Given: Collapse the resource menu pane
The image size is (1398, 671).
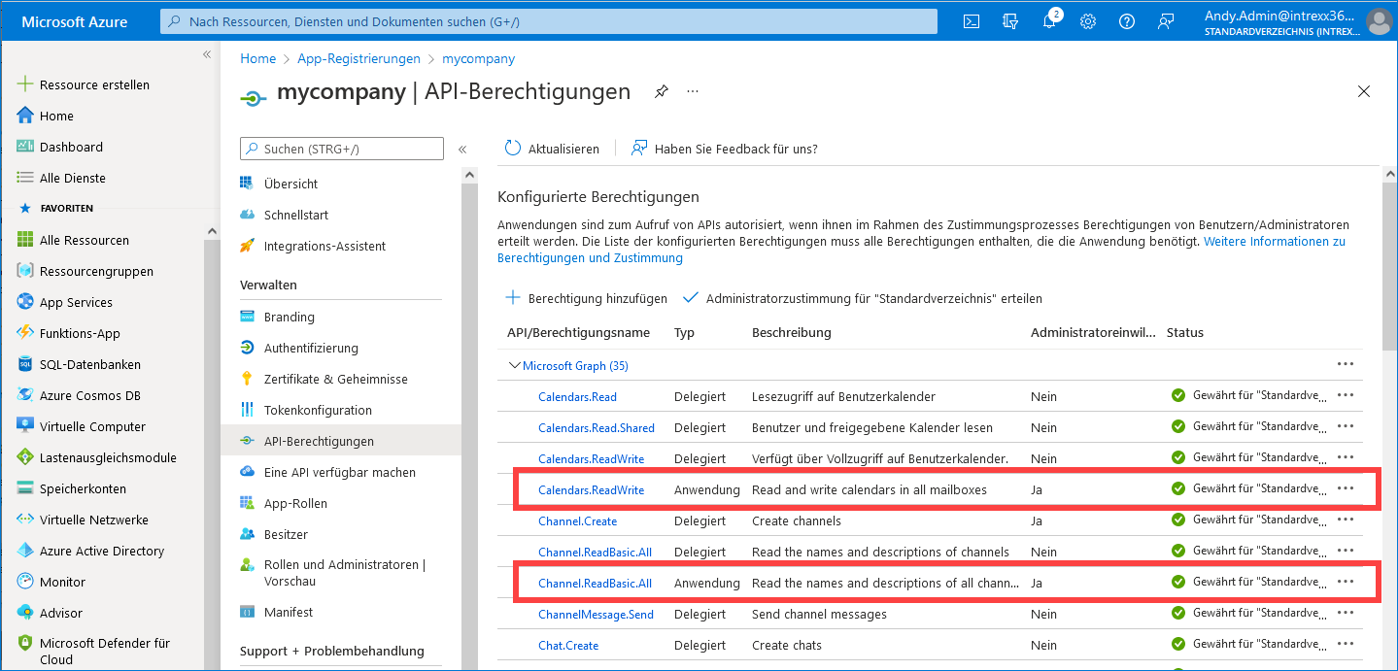Looking at the screenshot, I should [x=462, y=150].
